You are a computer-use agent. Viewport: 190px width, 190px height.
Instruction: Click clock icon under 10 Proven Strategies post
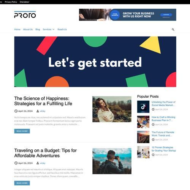pyautogui.click(x=153, y=155)
